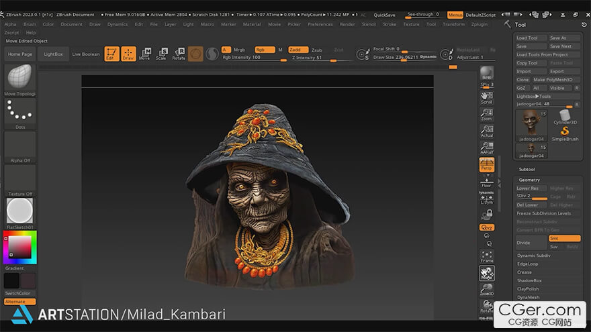Open the FlatSketch01 material picker

pos(20,213)
